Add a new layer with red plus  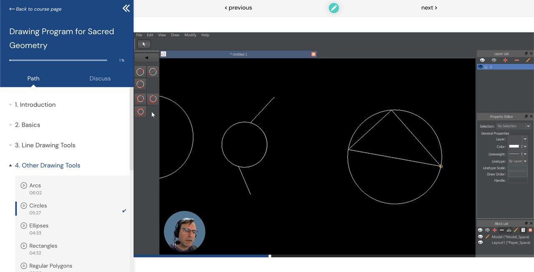pyautogui.click(x=505, y=60)
